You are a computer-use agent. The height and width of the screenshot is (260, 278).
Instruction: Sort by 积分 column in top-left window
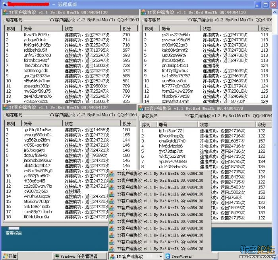click(x=129, y=29)
